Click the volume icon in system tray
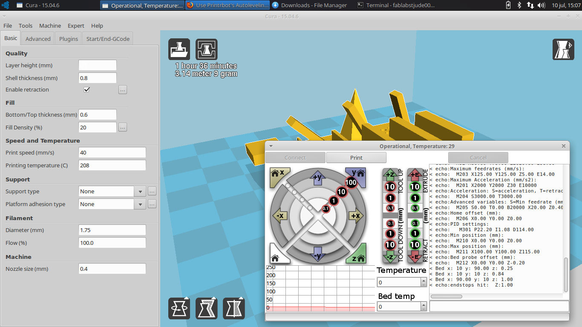The width and height of the screenshot is (582, 327). tap(542, 5)
